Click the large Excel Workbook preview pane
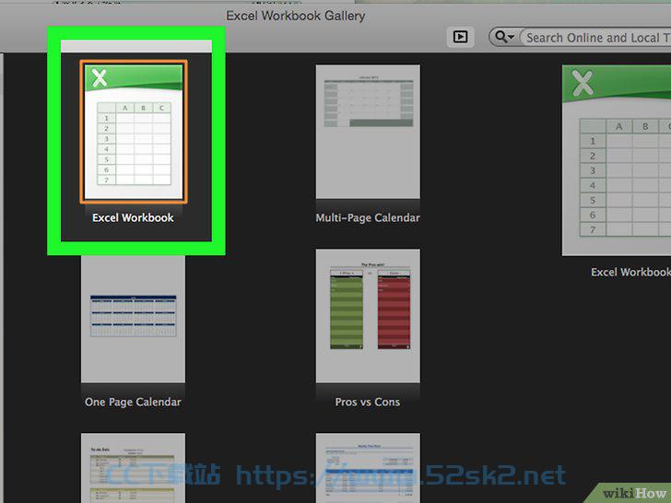Image resolution: width=671 pixels, height=503 pixels. pyautogui.click(x=617, y=160)
